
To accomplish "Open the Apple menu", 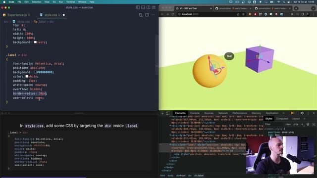I will coord(4,2).
